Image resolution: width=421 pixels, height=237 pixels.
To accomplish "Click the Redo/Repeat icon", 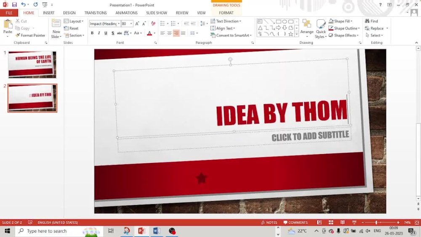I will pos(35,5).
